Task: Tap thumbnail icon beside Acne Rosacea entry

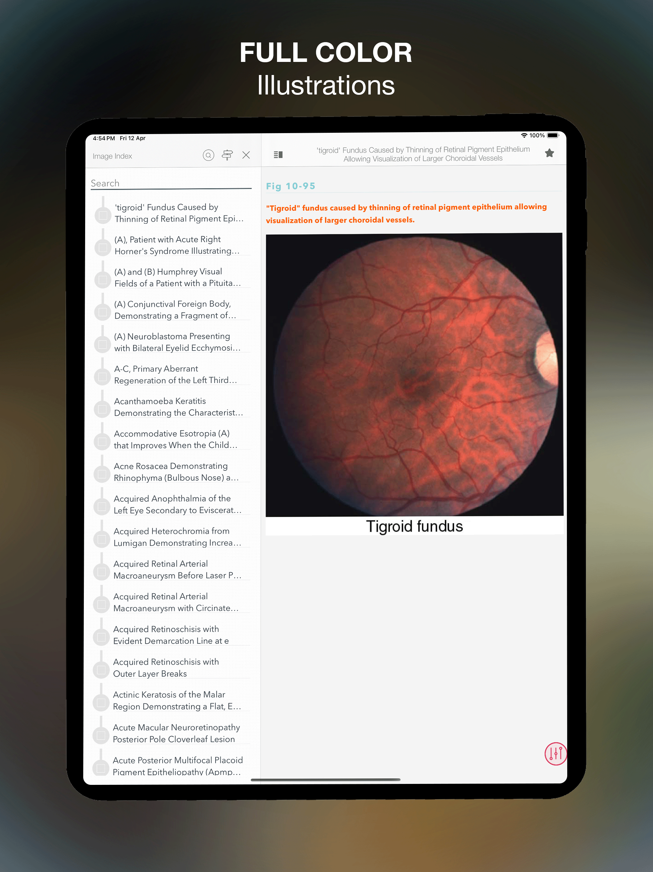Action: pos(102,474)
